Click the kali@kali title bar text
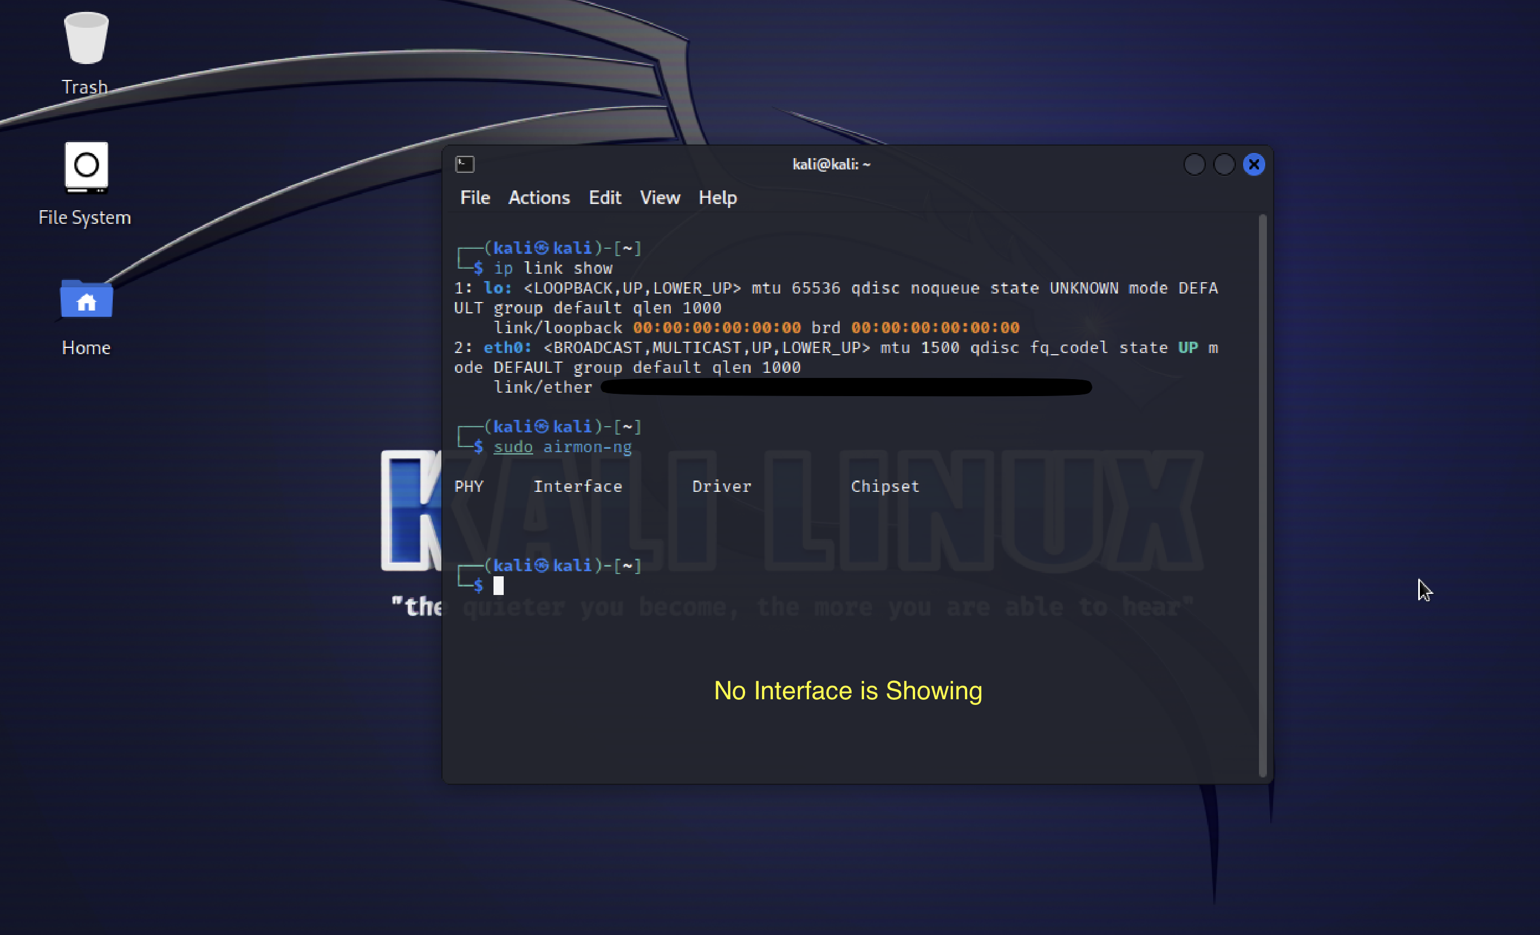Screen dimensions: 1540x935 point(831,164)
